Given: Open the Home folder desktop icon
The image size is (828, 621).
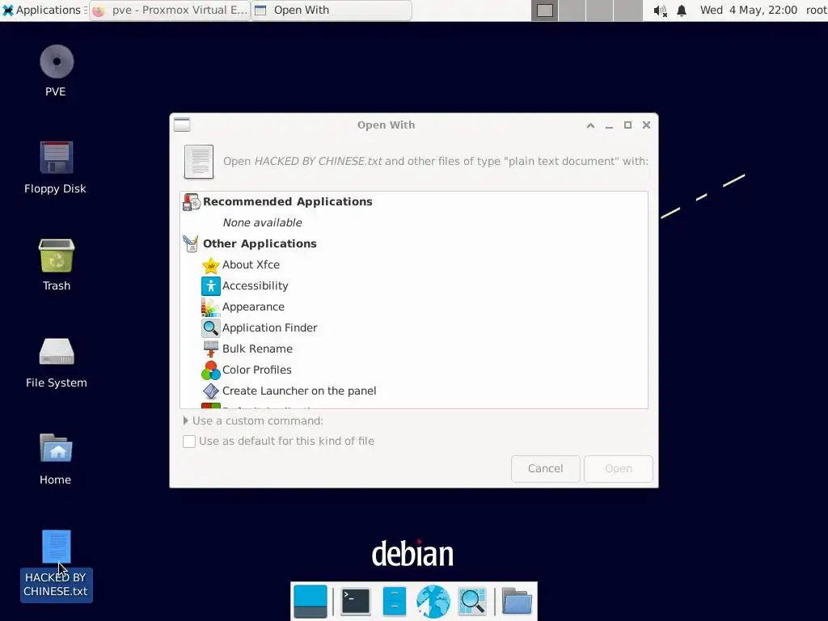Looking at the screenshot, I should coord(57,448).
